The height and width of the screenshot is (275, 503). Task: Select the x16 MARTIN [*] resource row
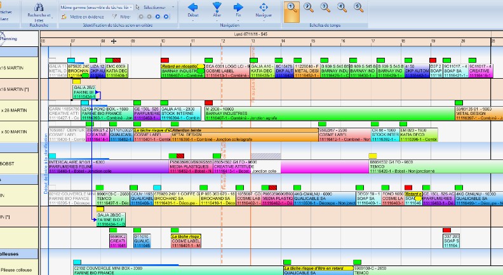[19, 89]
